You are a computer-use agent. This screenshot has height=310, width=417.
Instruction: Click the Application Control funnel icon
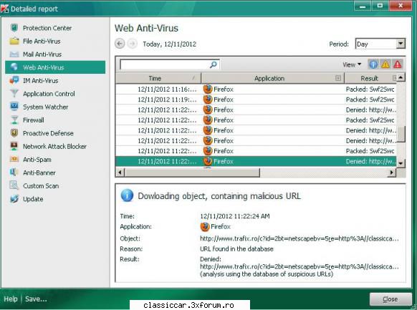coord(14,94)
